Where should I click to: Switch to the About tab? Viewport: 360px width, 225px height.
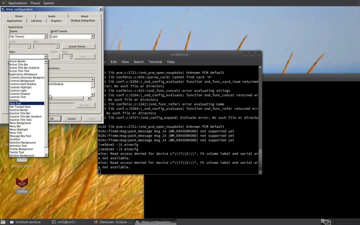click(84, 16)
